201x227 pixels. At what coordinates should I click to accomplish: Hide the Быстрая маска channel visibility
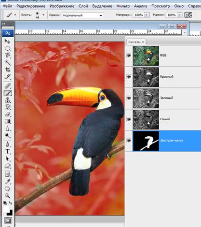129,141
